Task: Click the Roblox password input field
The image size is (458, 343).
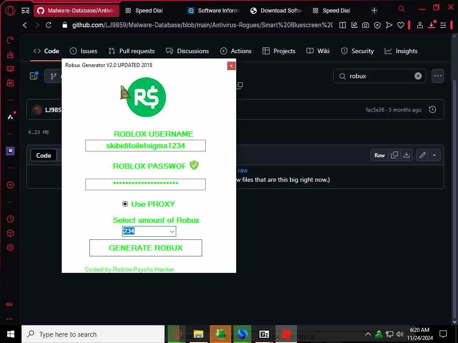Action: coord(145,184)
